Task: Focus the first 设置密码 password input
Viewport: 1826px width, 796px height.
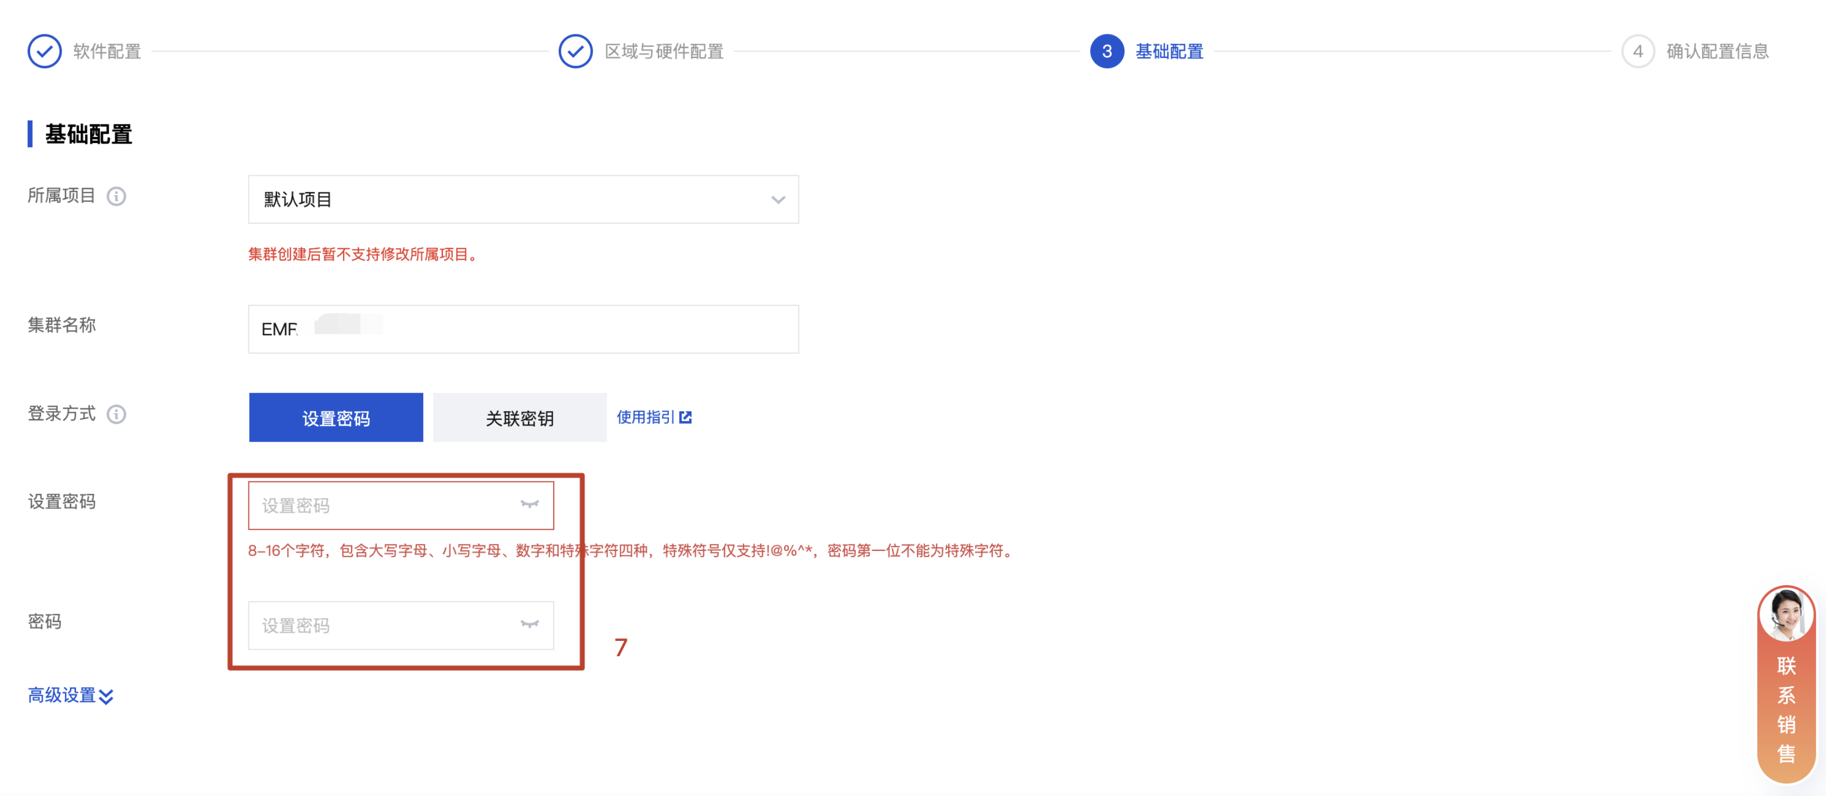Action: 383,506
